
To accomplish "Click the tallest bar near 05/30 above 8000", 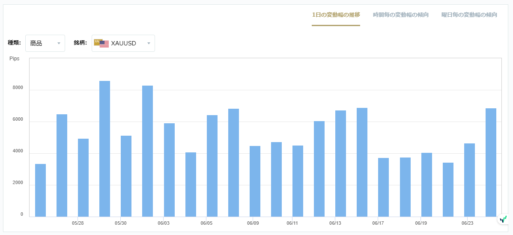I will click(x=104, y=149).
